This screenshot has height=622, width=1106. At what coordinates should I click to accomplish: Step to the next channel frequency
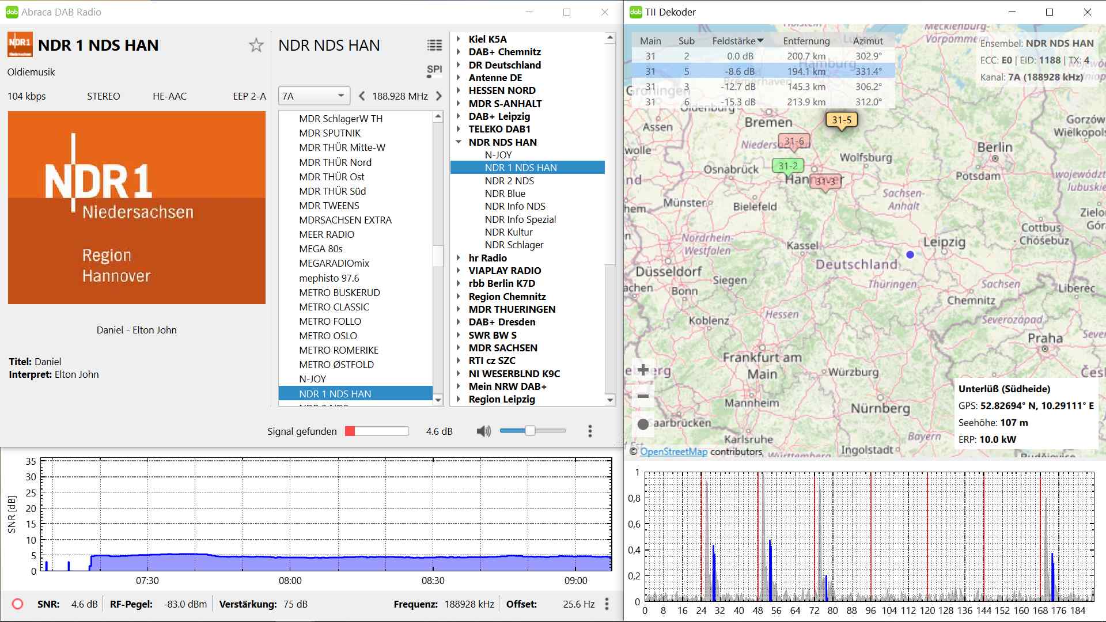[x=439, y=96]
